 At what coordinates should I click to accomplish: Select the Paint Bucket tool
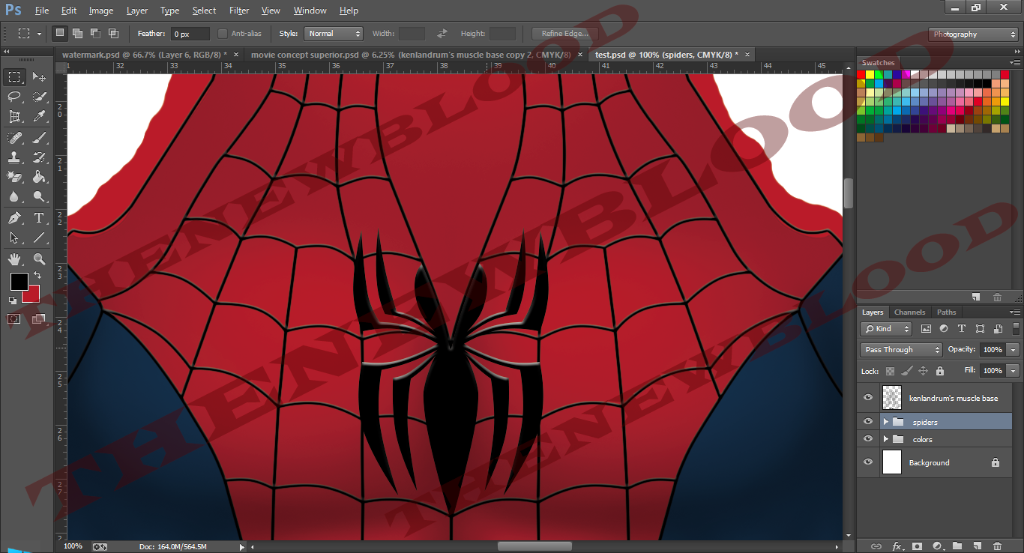(39, 177)
